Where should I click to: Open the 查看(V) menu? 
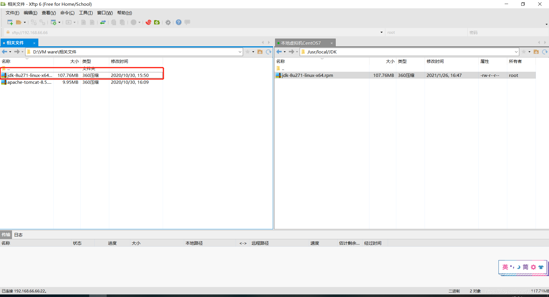click(x=49, y=13)
